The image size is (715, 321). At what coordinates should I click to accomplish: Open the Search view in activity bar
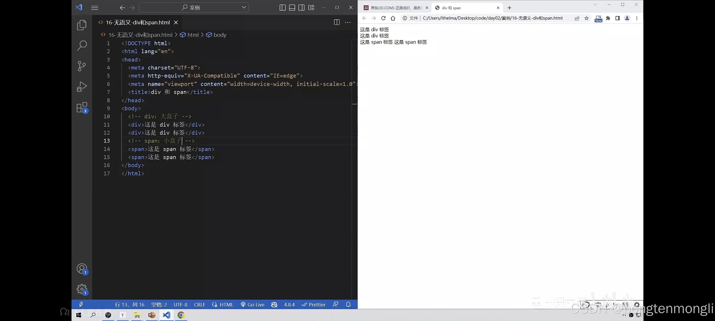[82, 45]
